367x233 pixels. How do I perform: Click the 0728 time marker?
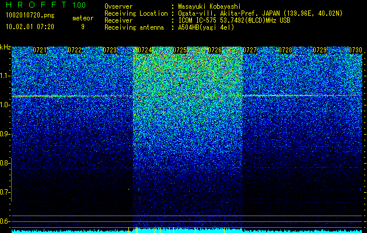pos(285,50)
